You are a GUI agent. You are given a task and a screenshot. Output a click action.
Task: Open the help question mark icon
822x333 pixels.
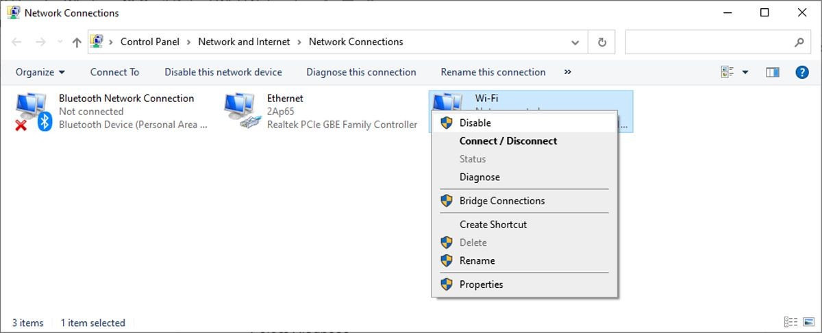802,72
